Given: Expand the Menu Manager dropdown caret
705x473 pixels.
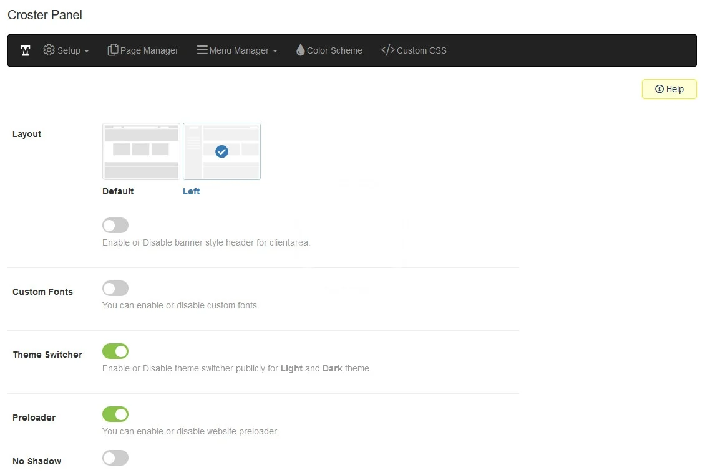Looking at the screenshot, I should [275, 51].
